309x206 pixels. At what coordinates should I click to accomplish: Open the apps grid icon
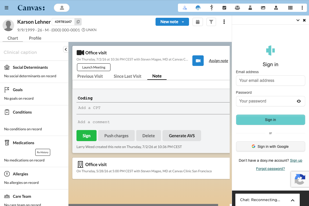point(290,8)
